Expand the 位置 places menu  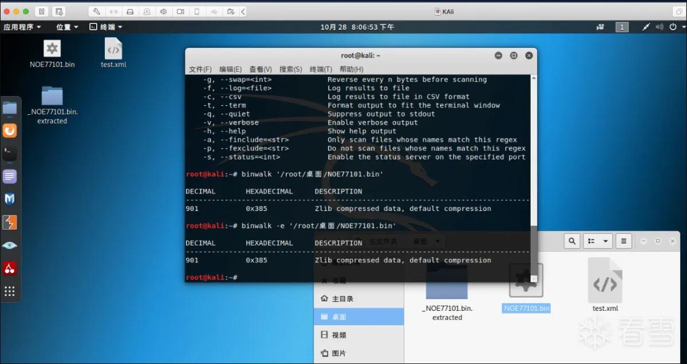67,27
